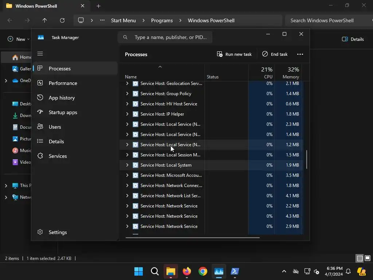Open Google Chrome from the taskbar
The width and height of the screenshot is (373, 280).
coord(203,271)
